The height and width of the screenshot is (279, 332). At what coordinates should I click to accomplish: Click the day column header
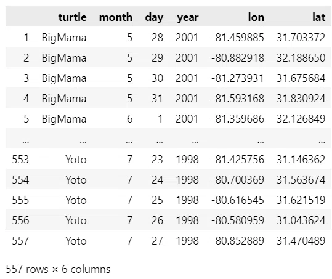pos(154,18)
